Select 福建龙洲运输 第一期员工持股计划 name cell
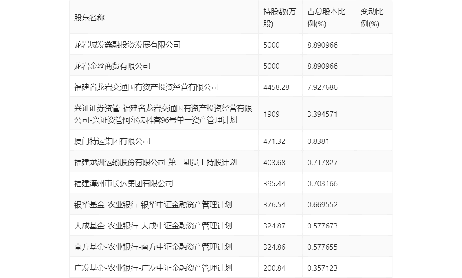Screen dimensions: 462x278 click(x=155, y=162)
